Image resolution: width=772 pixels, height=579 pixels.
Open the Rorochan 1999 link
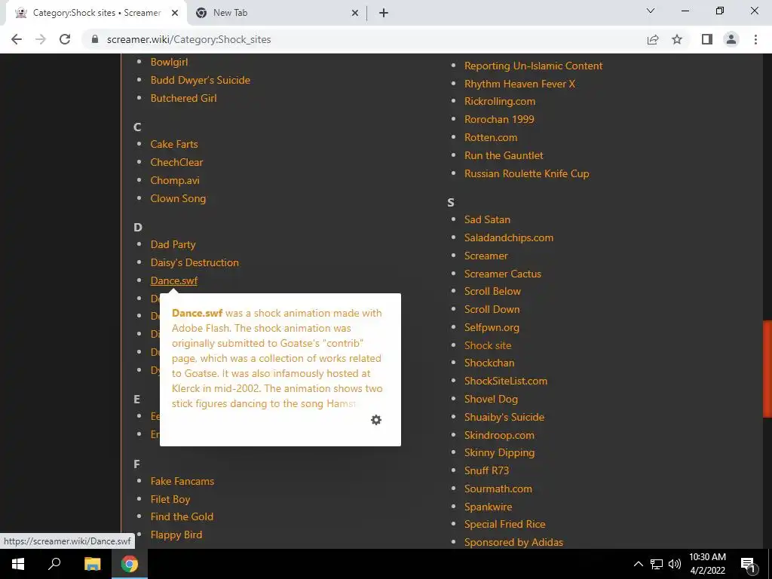[x=499, y=119]
